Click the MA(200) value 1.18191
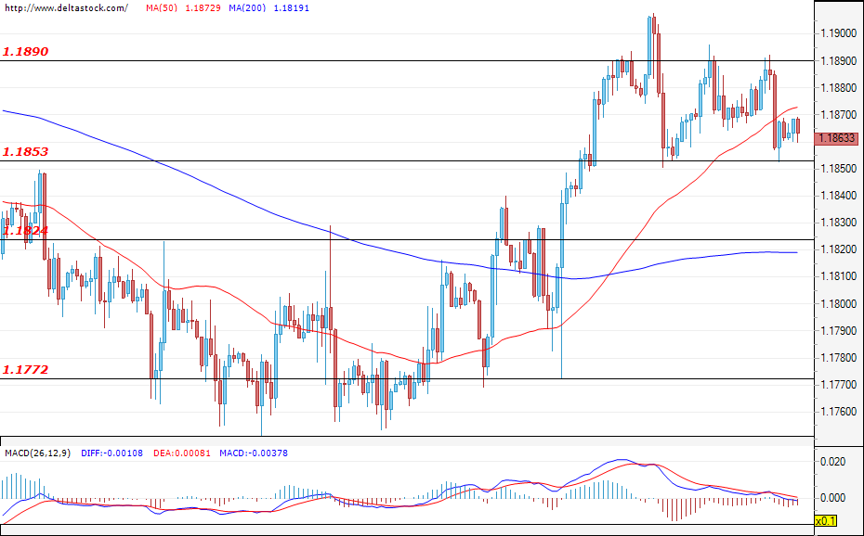This screenshot has width=864, height=536. point(292,8)
